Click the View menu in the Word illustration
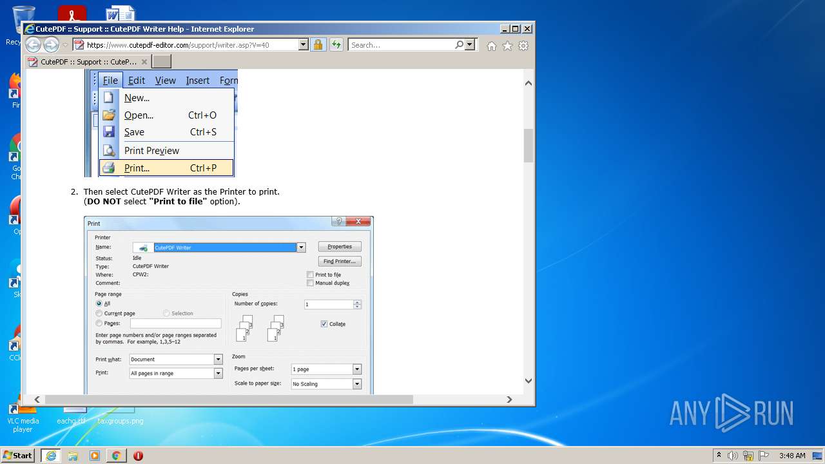Screen dimensions: 825x464 click(166, 81)
